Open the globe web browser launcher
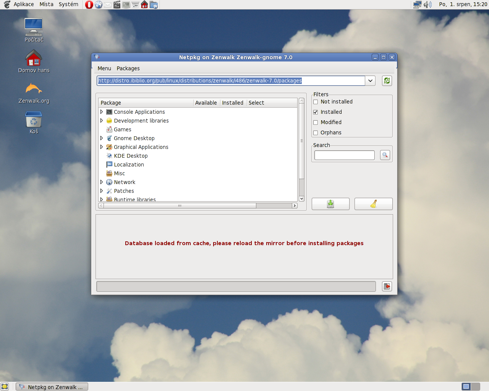 click(99, 5)
